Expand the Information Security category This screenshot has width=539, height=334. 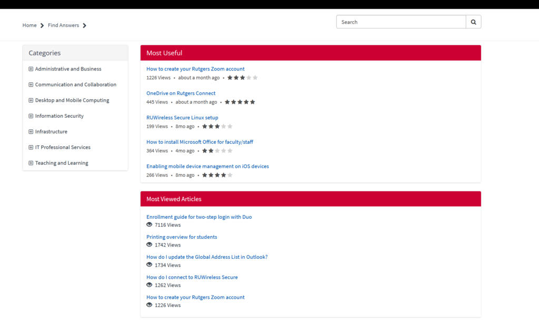coord(31,116)
